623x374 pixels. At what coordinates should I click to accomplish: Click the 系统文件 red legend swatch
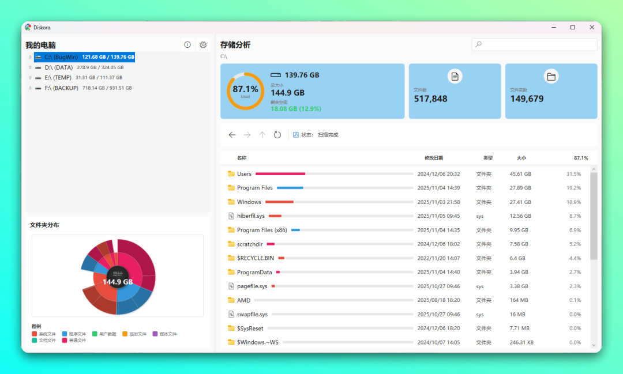point(35,334)
